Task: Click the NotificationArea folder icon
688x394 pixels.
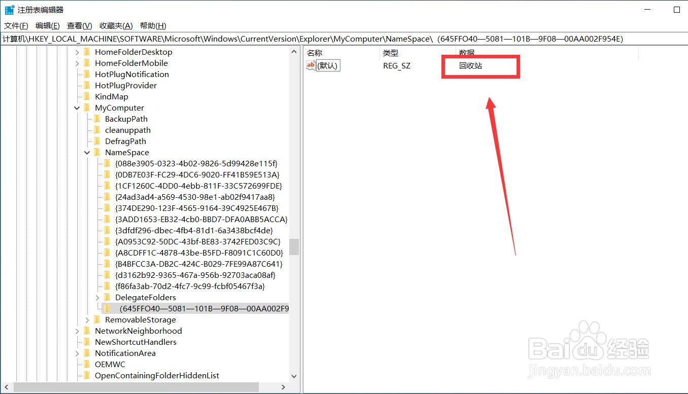Action: tap(87, 353)
